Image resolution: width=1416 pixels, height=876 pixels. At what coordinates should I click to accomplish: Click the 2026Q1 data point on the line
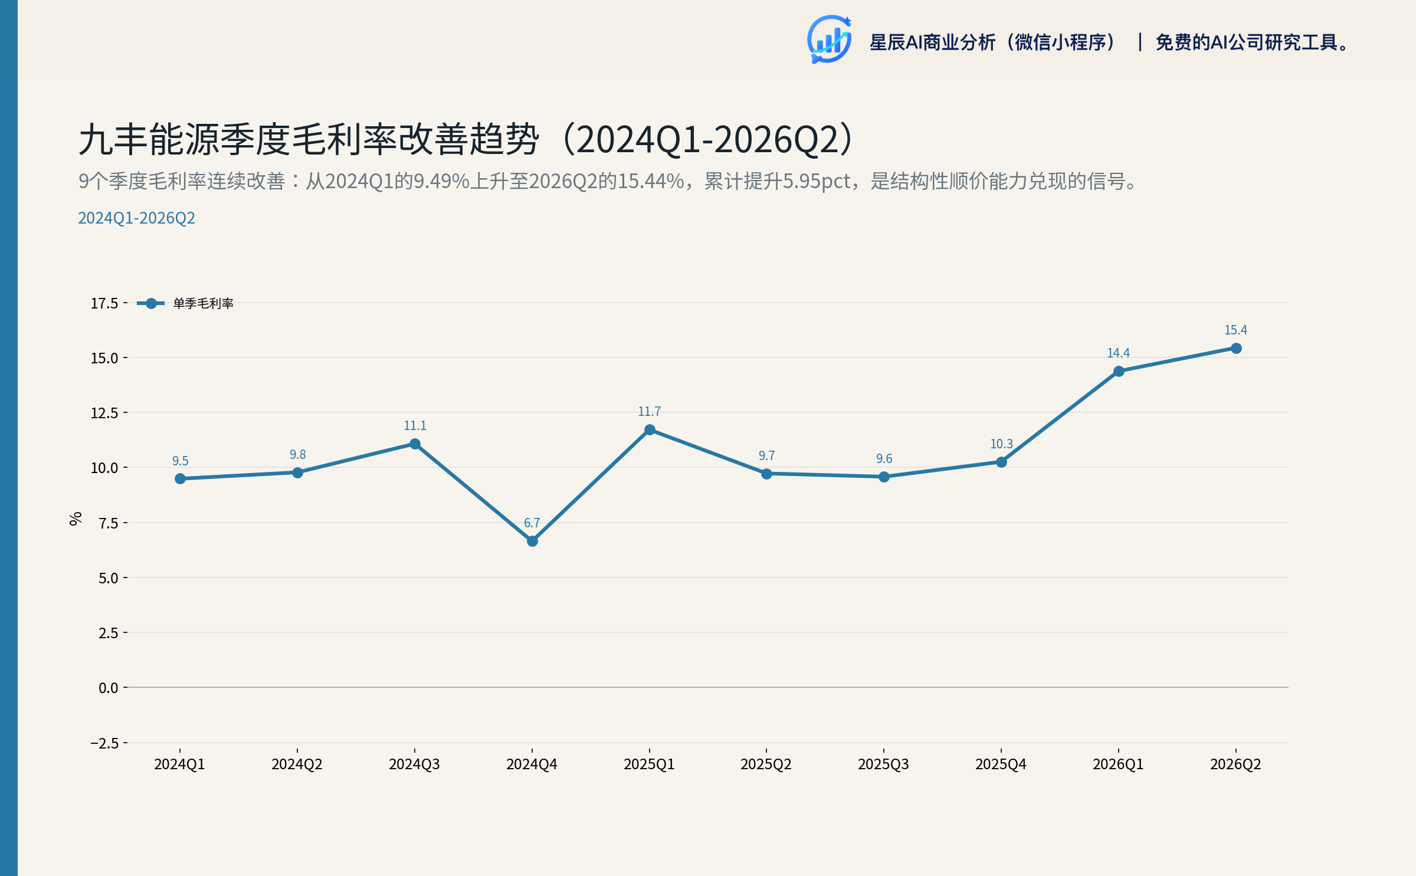pos(1119,371)
